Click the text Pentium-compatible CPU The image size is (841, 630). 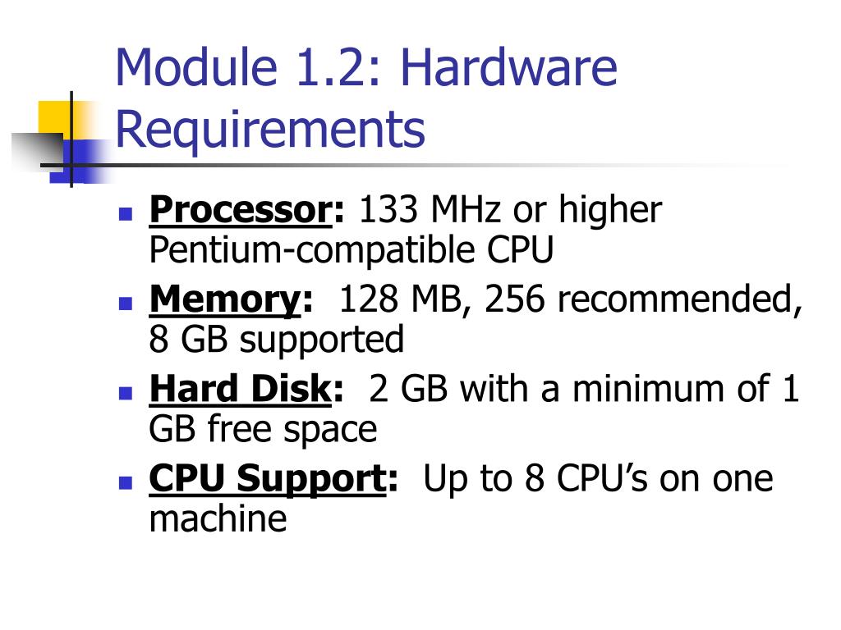point(352,251)
